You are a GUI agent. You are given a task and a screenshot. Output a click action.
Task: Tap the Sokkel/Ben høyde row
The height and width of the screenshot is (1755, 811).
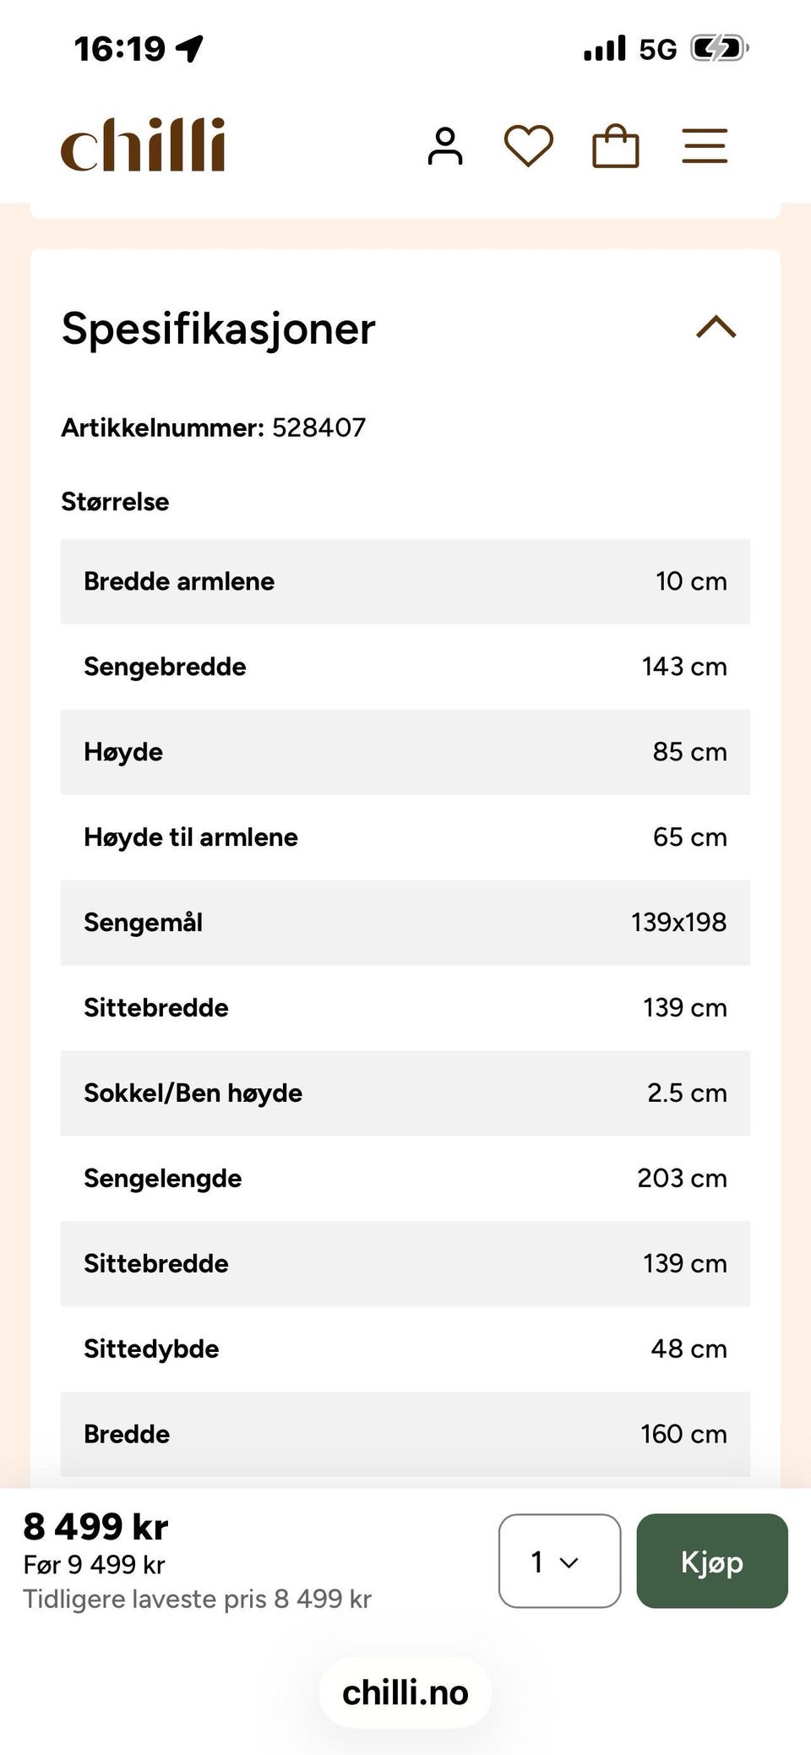[405, 1093]
